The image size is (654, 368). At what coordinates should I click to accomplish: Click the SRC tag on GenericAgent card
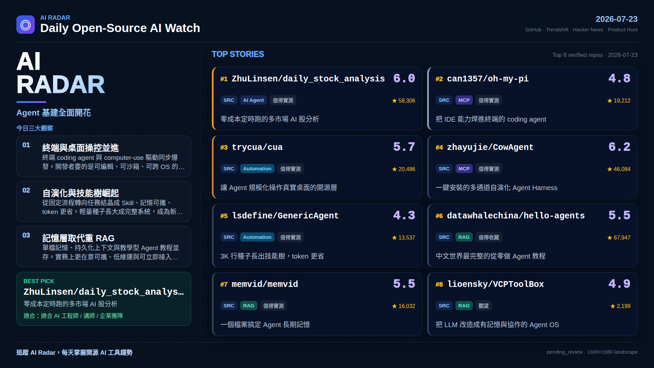coord(229,237)
